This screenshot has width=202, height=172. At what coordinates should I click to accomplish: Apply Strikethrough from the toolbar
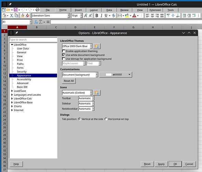point(114,15)
